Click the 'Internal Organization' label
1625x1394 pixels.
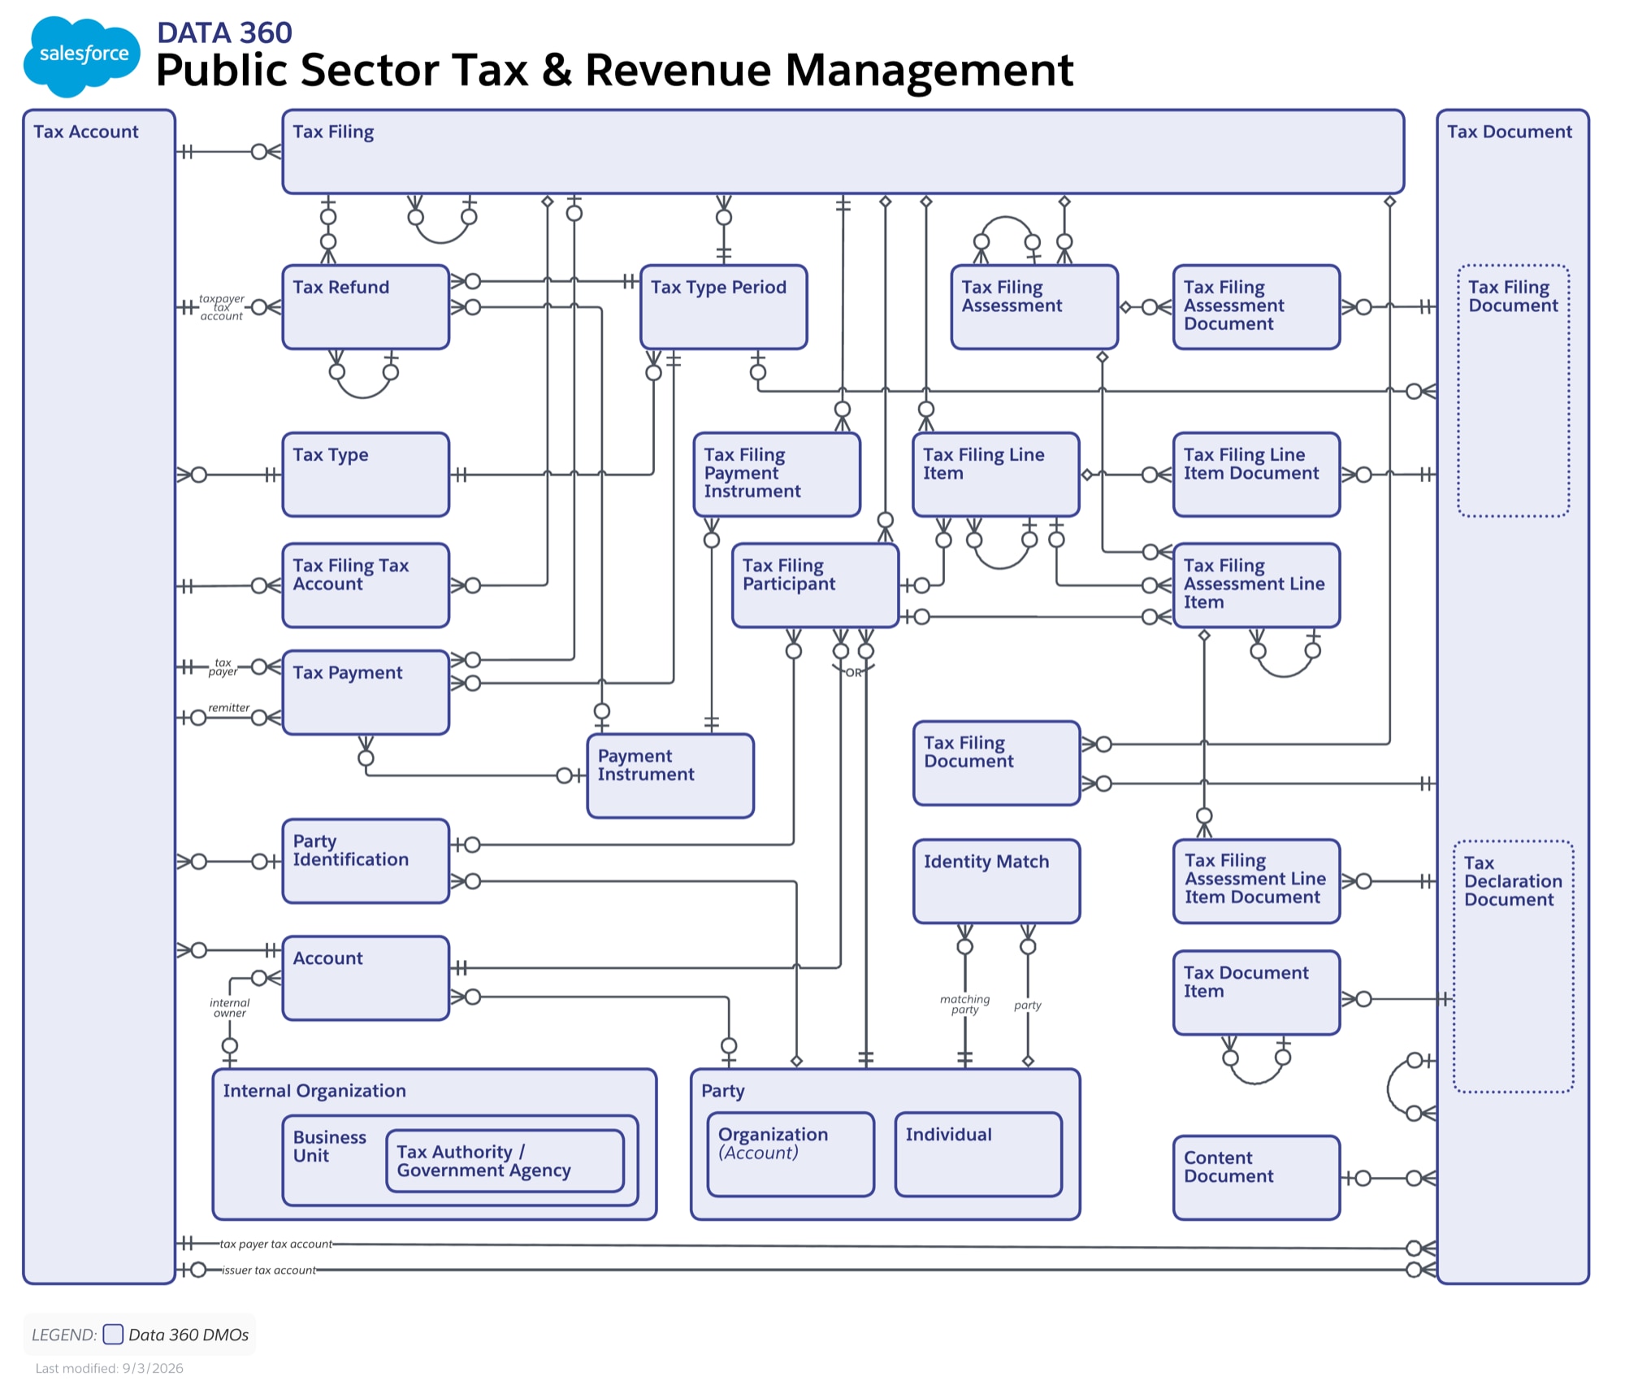(x=314, y=1091)
